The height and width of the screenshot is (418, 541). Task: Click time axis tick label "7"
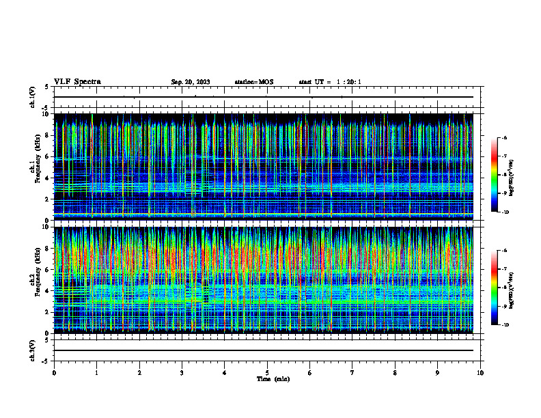(x=352, y=373)
